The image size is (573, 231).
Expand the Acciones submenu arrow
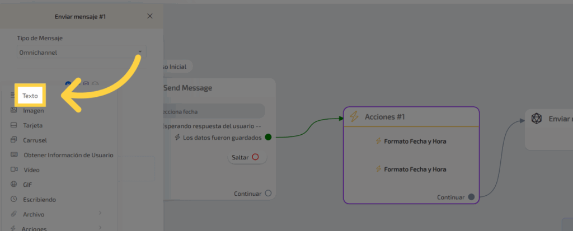(x=100, y=228)
